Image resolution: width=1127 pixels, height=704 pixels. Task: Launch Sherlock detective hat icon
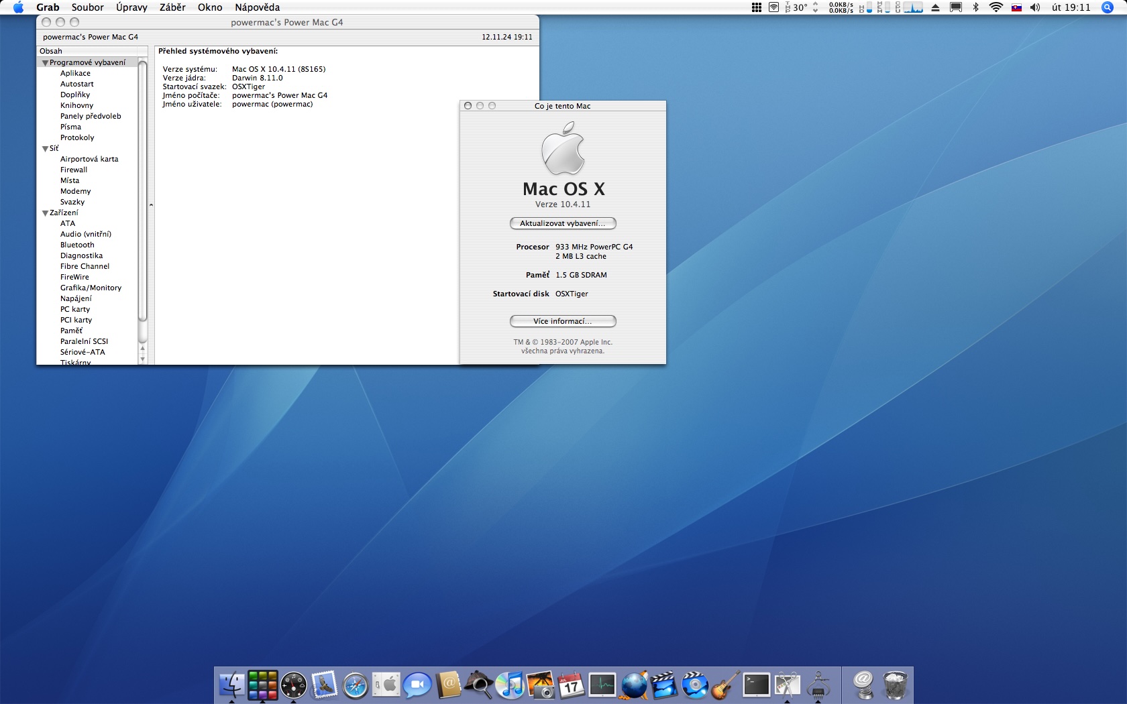click(x=479, y=685)
